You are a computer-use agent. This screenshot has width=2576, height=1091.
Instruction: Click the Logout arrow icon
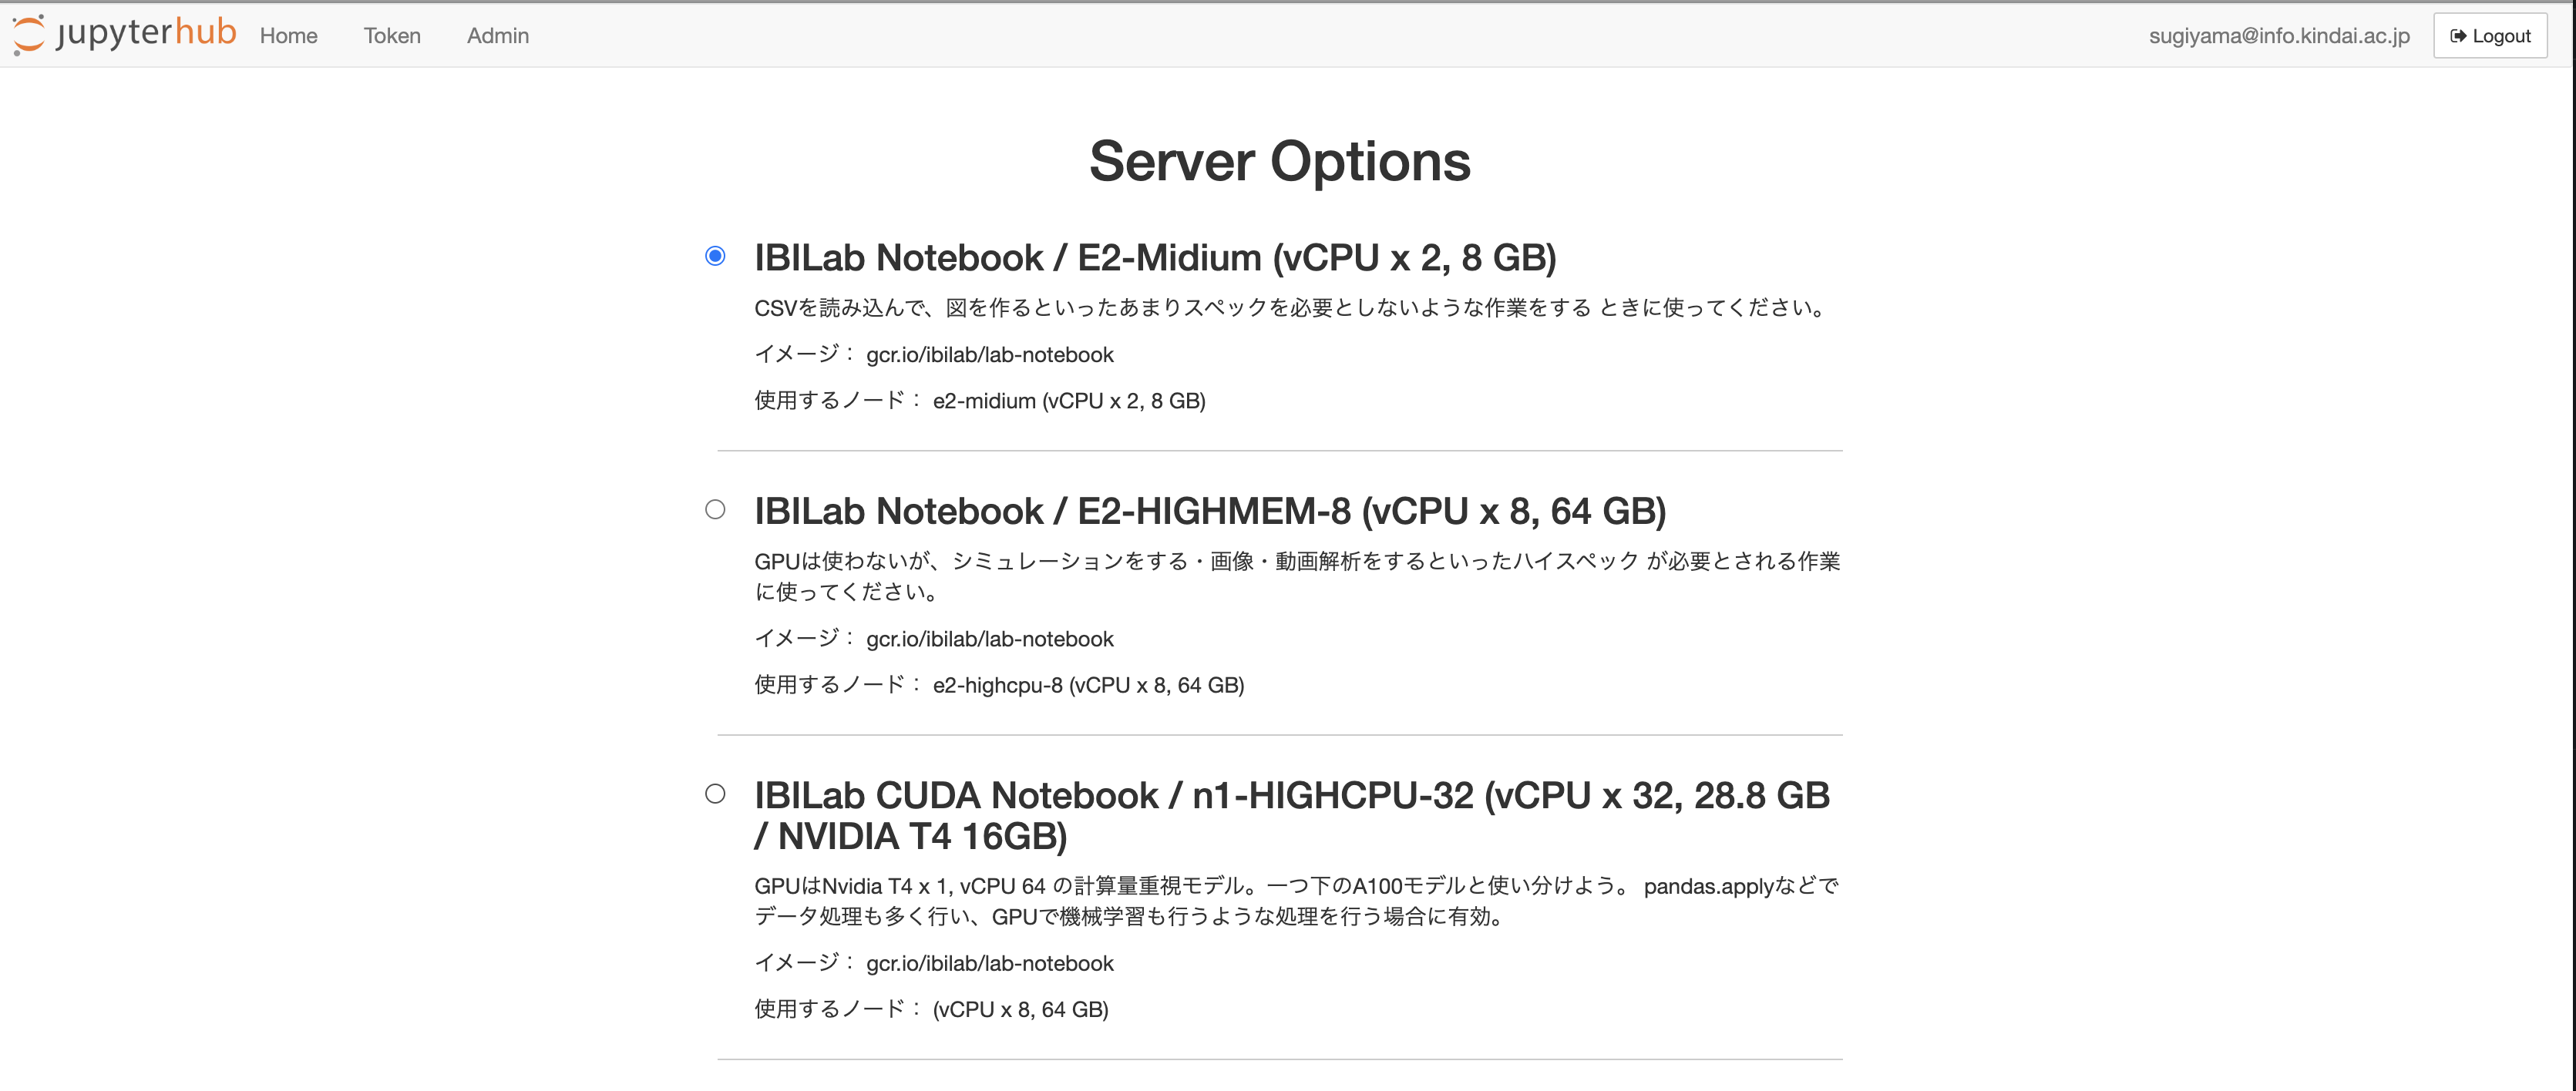2457,36
